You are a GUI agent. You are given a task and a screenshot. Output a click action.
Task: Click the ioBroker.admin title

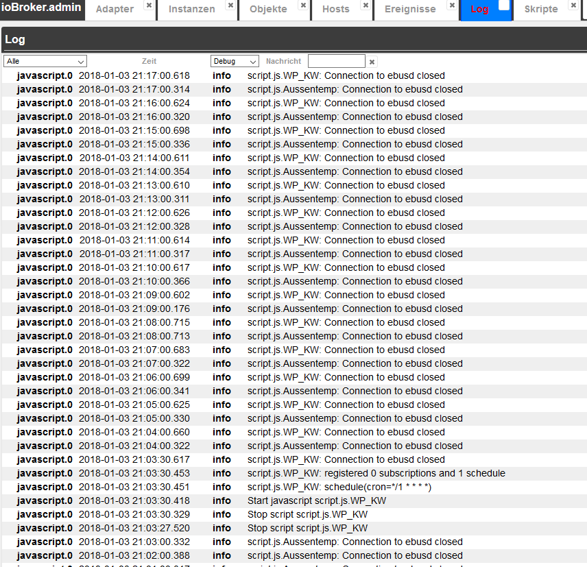click(41, 8)
